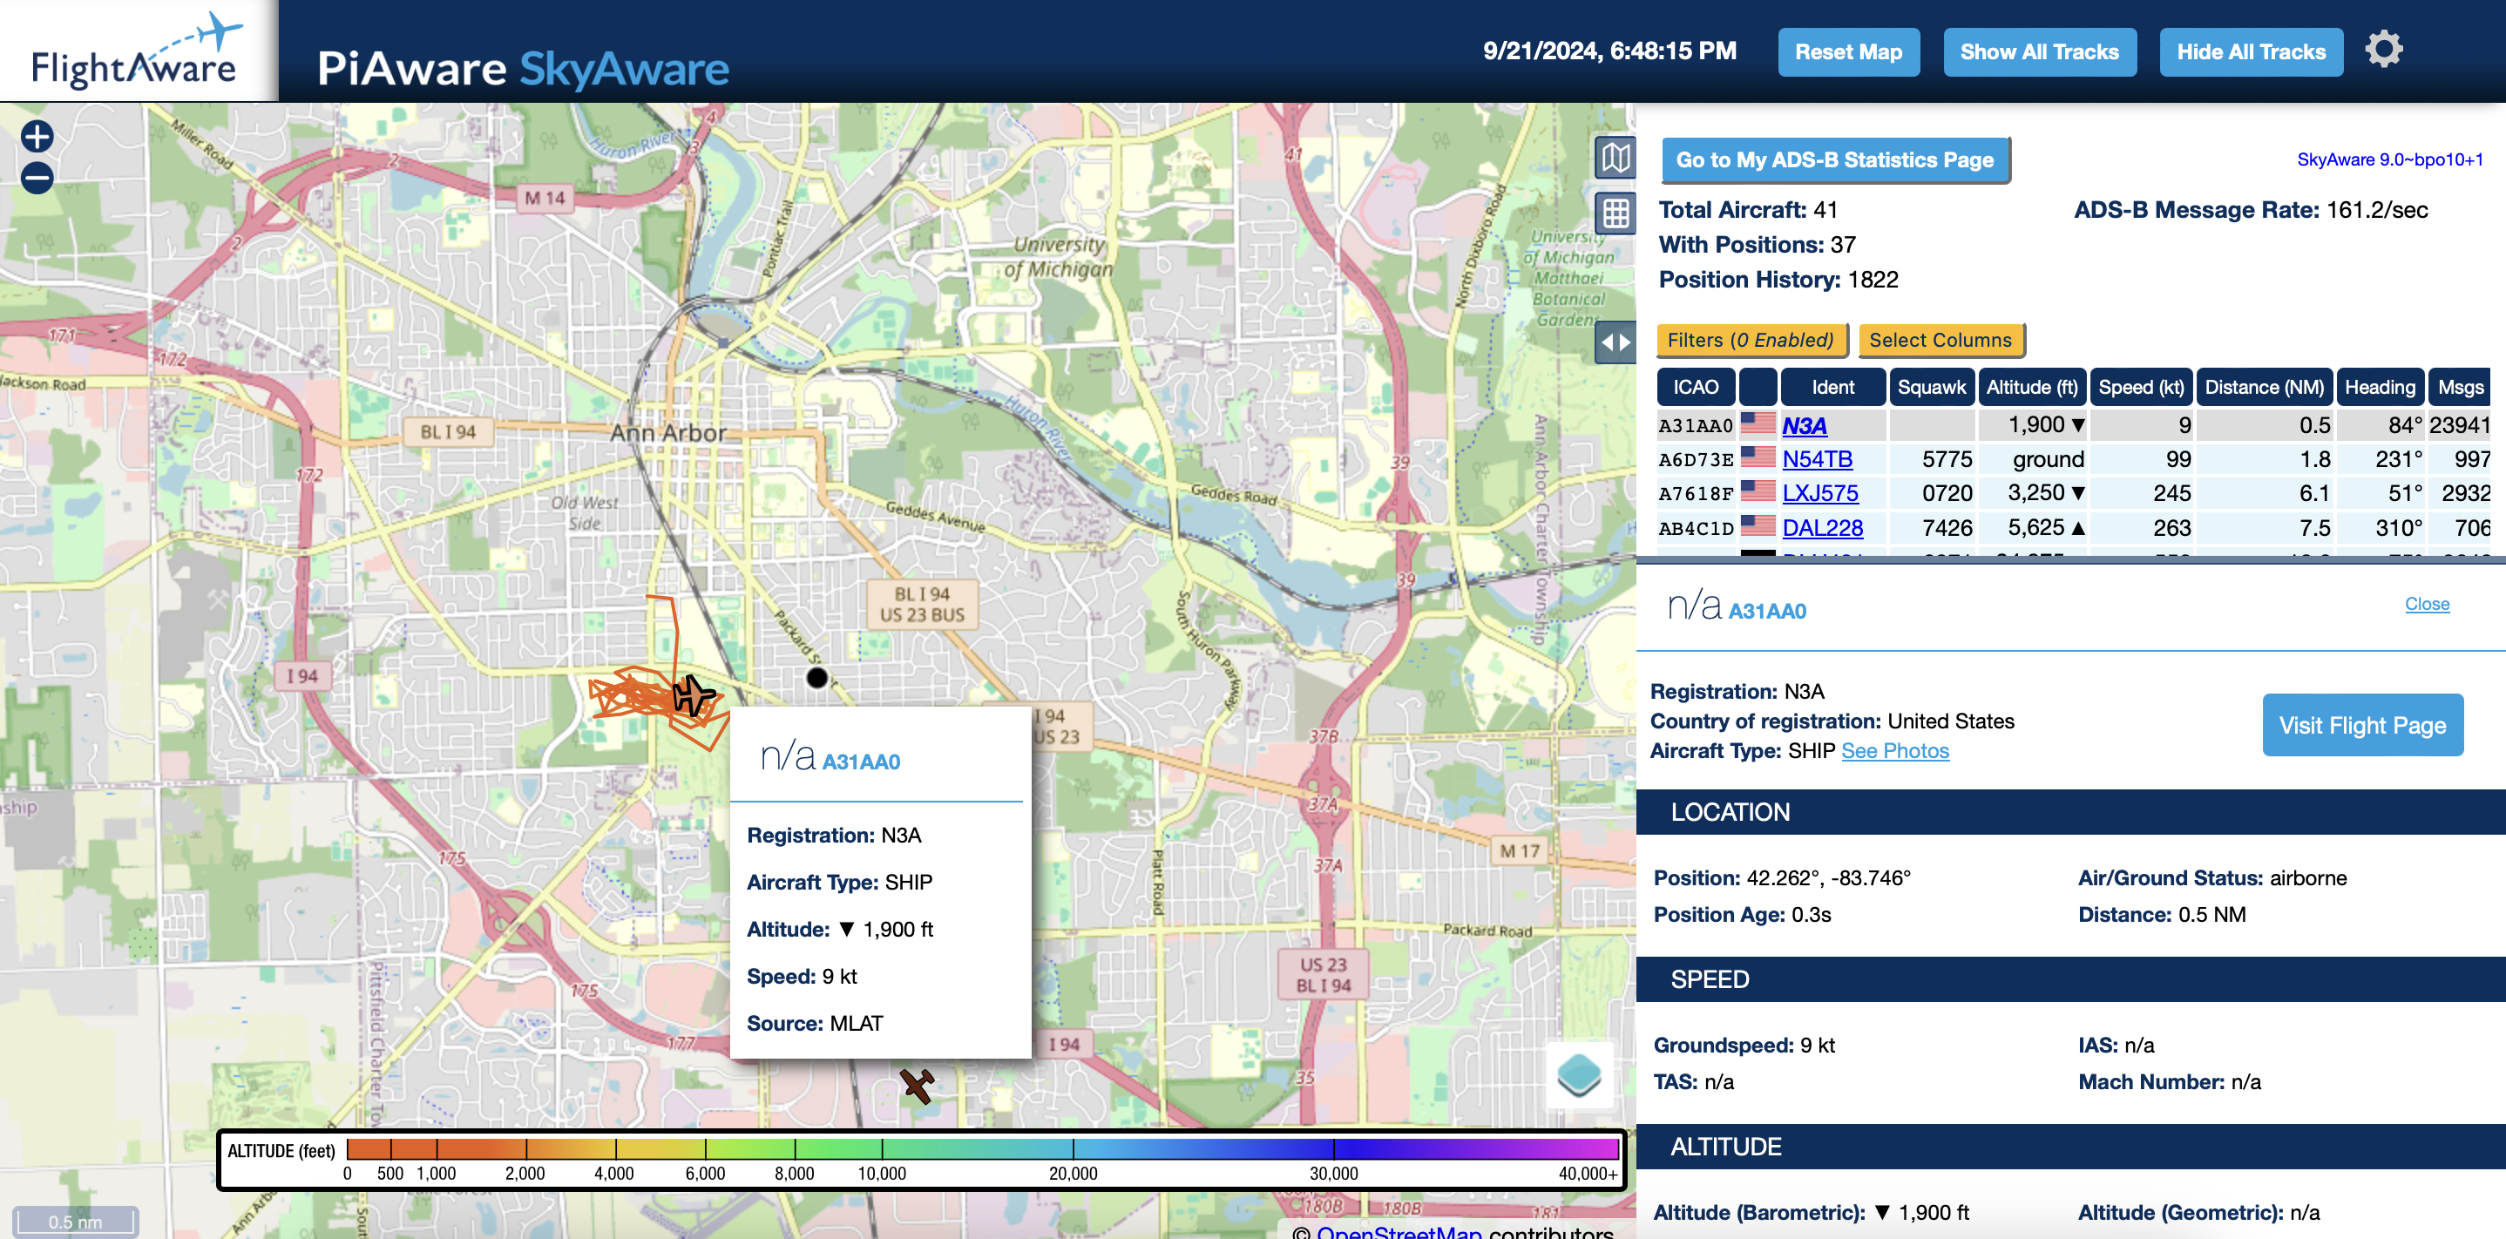Open N3A ident link in table
The height and width of the screenshot is (1239, 2506).
(1804, 425)
